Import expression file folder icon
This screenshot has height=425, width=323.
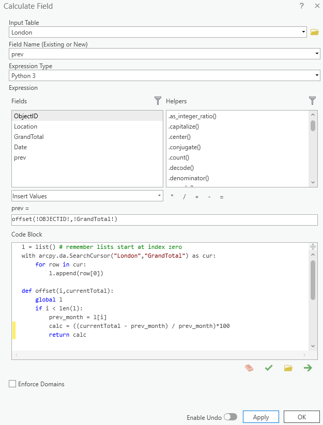(288, 368)
